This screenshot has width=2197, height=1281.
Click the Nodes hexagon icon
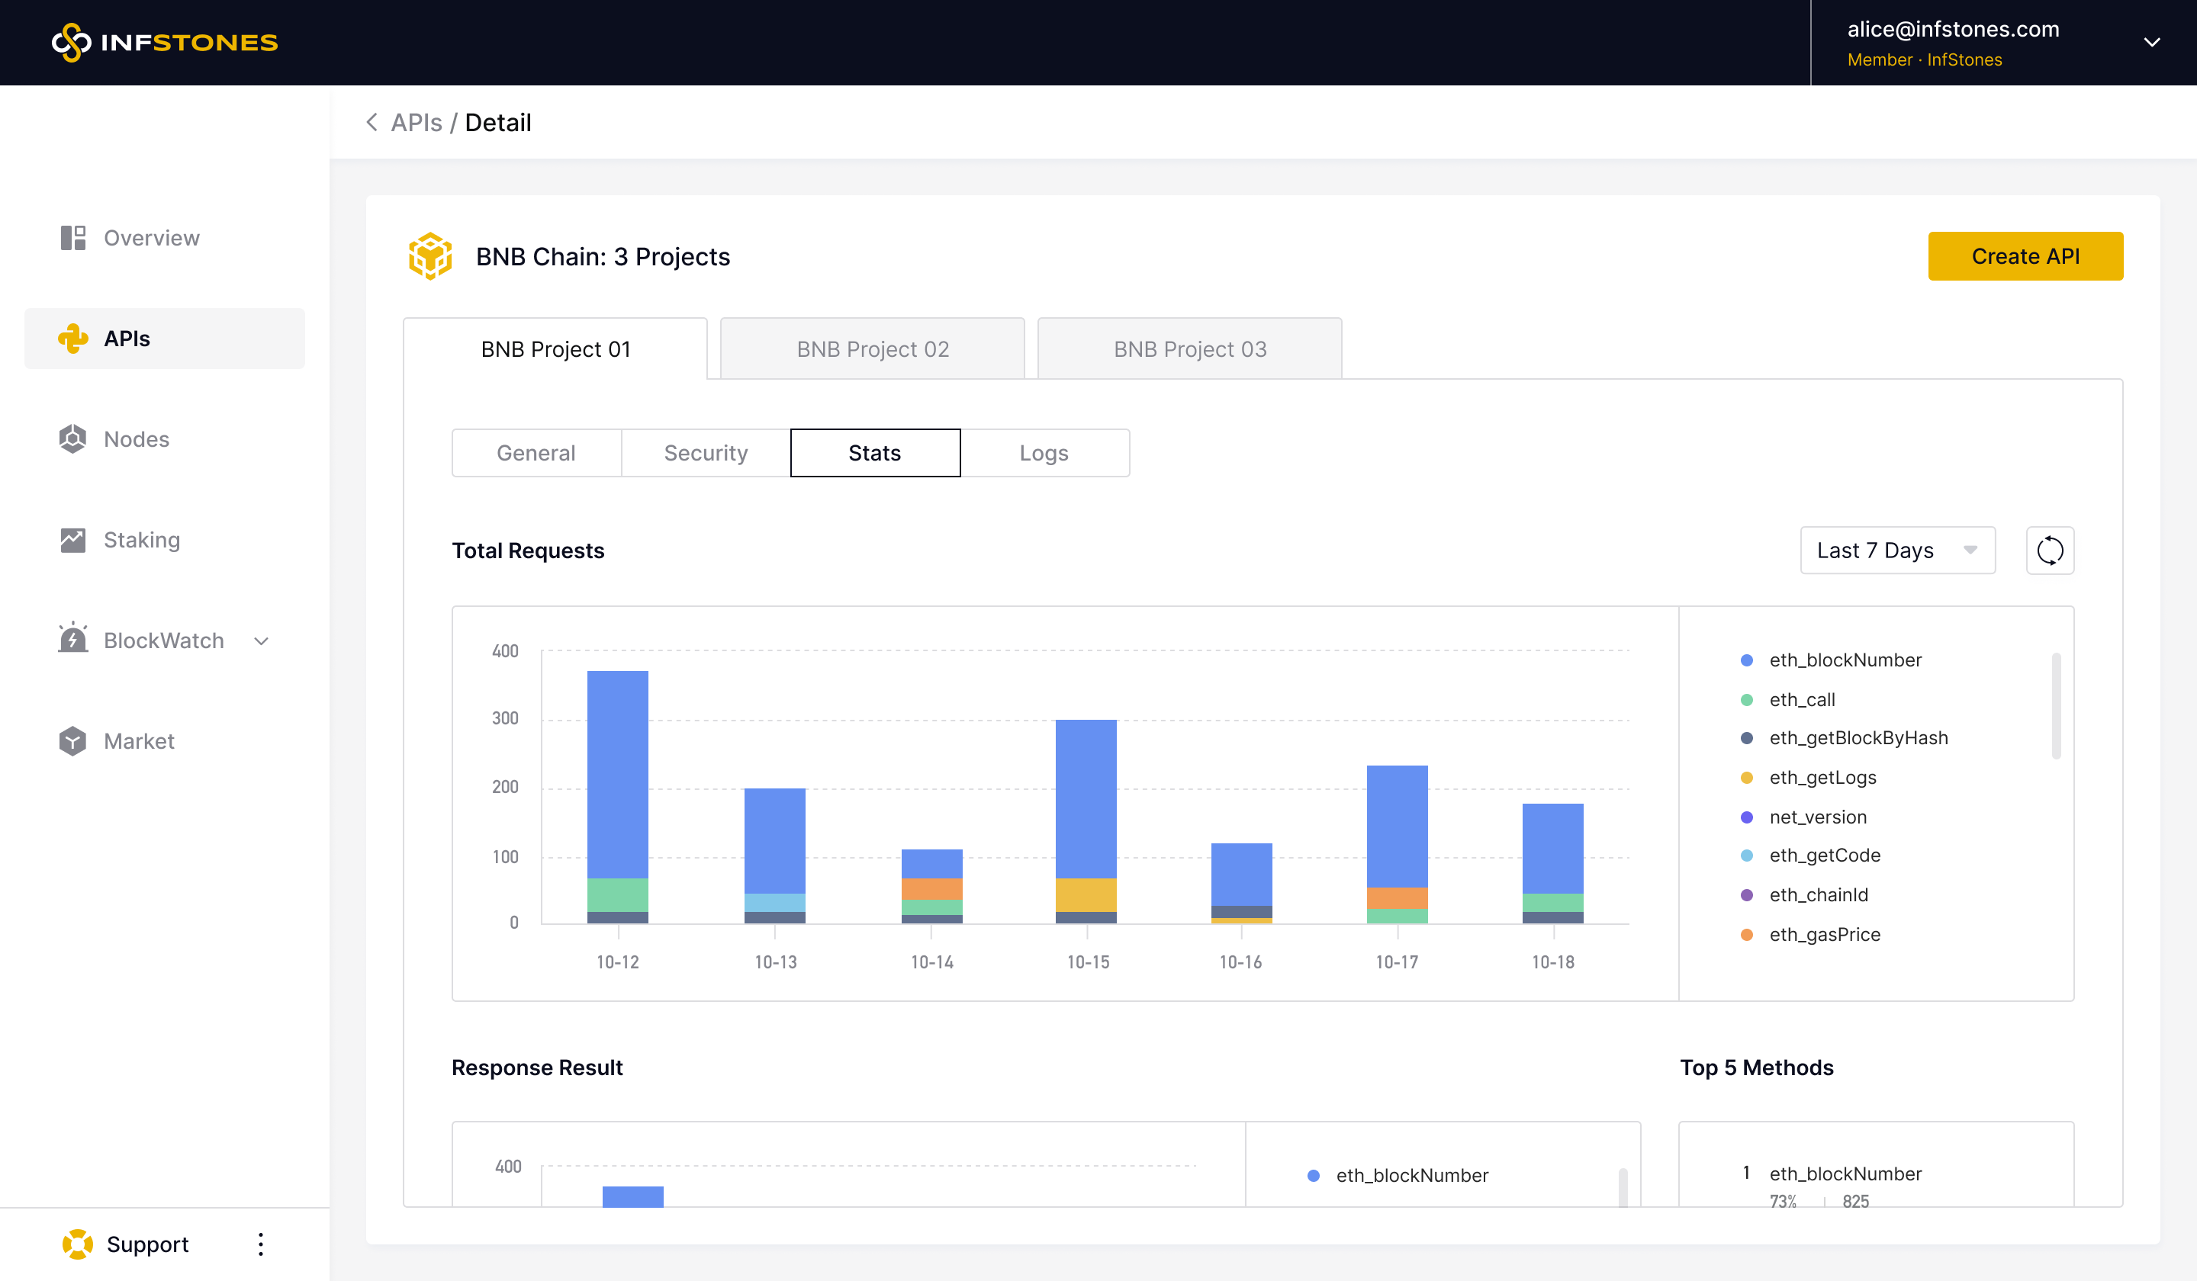(x=73, y=439)
